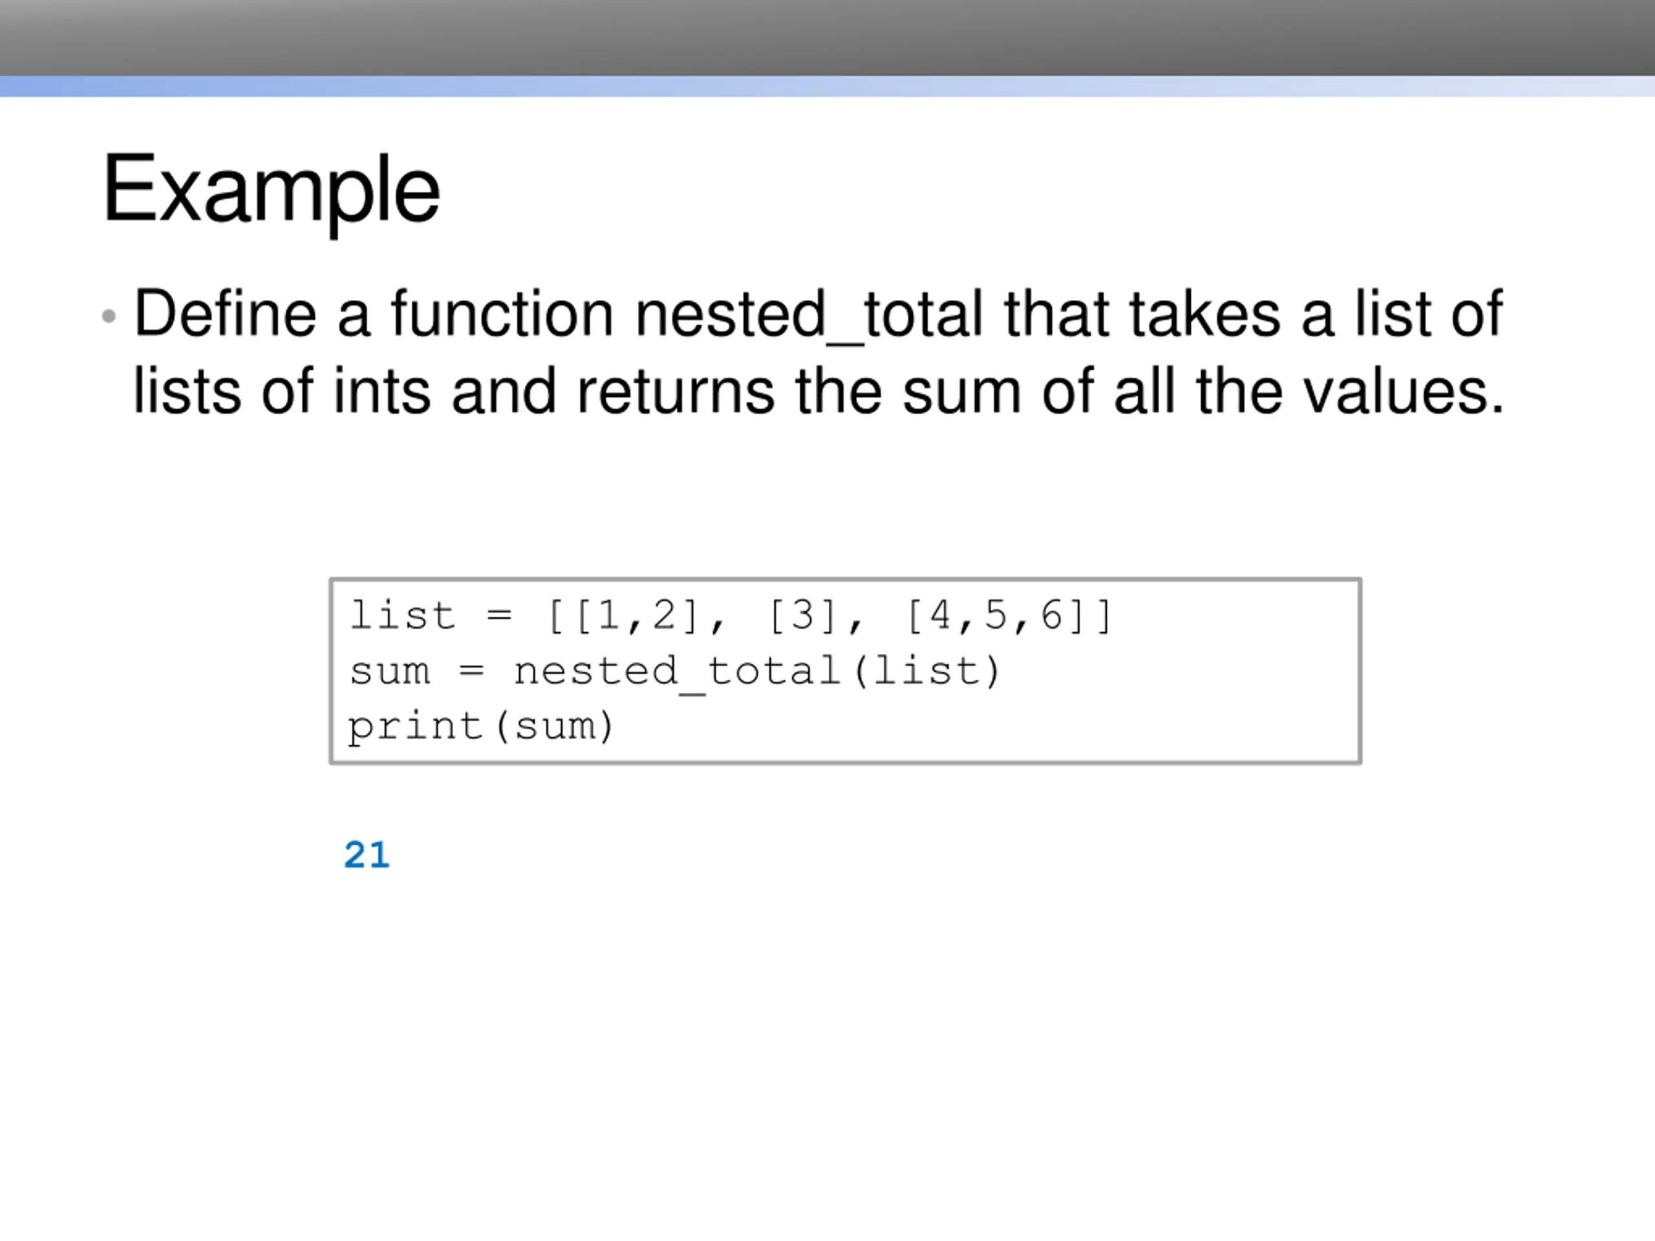Image resolution: width=1655 pixels, height=1241 pixels.
Task: Click the word "values." ending the sentence
Action: [x=1404, y=392]
